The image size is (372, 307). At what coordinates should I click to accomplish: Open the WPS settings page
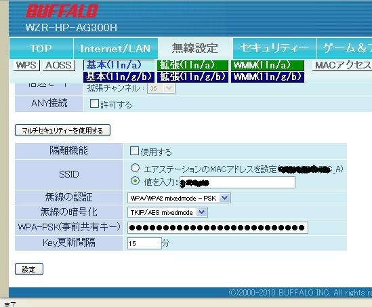coord(26,65)
